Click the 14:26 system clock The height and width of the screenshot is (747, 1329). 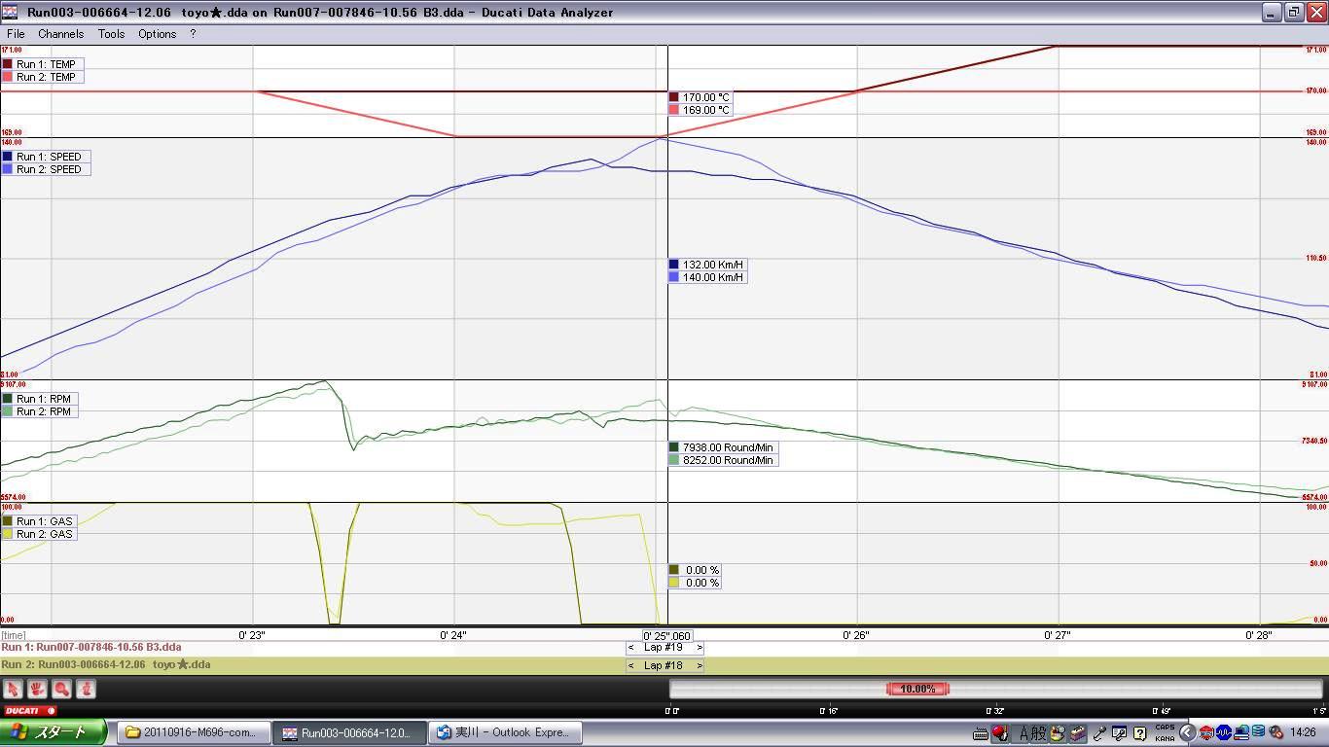(1302, 733)
